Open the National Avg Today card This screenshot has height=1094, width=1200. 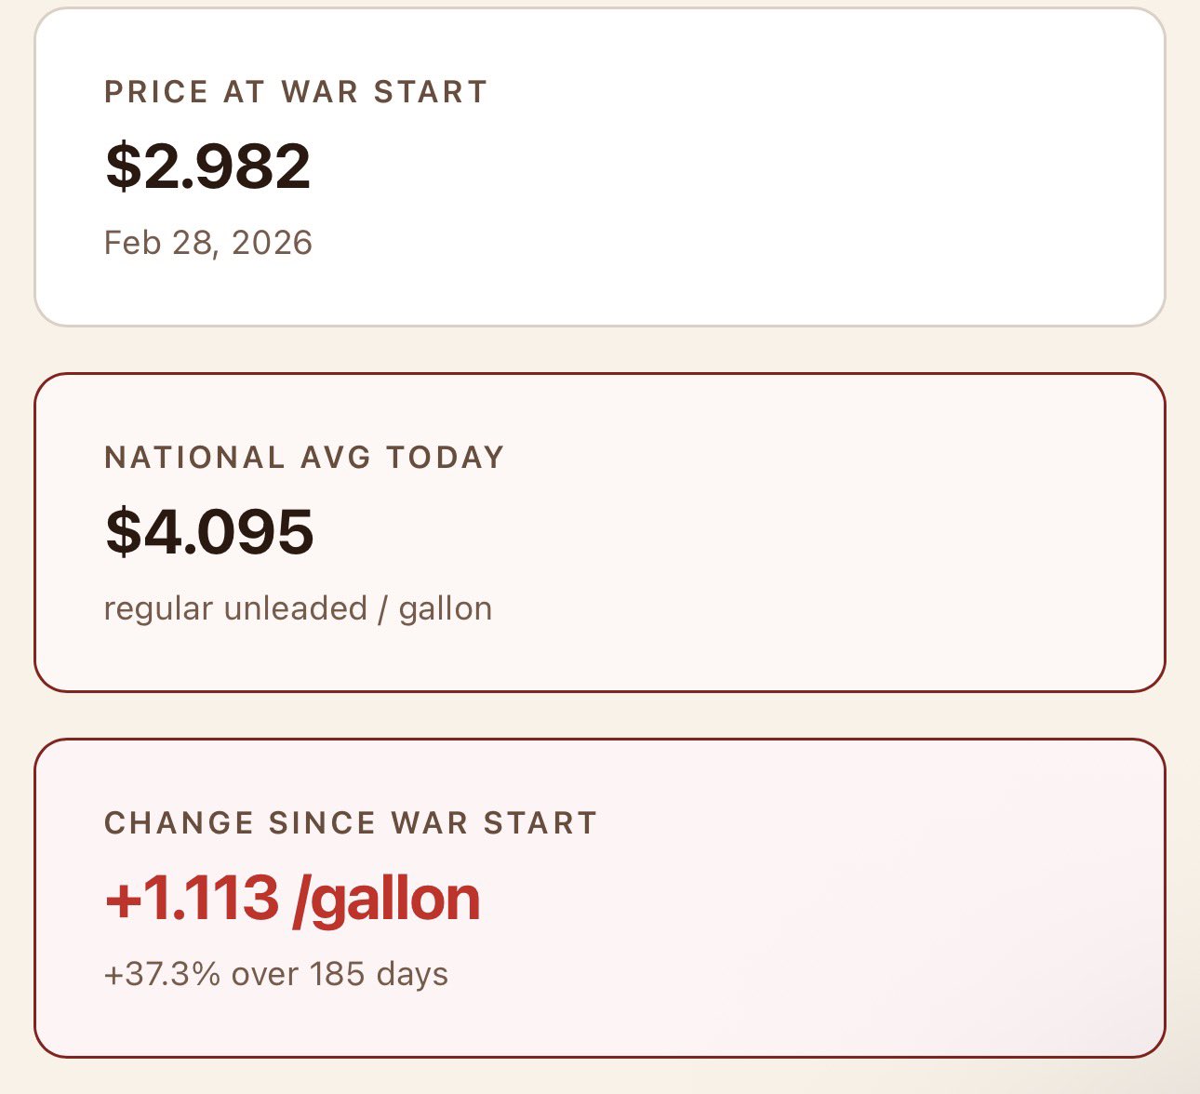tap(600, 533)
